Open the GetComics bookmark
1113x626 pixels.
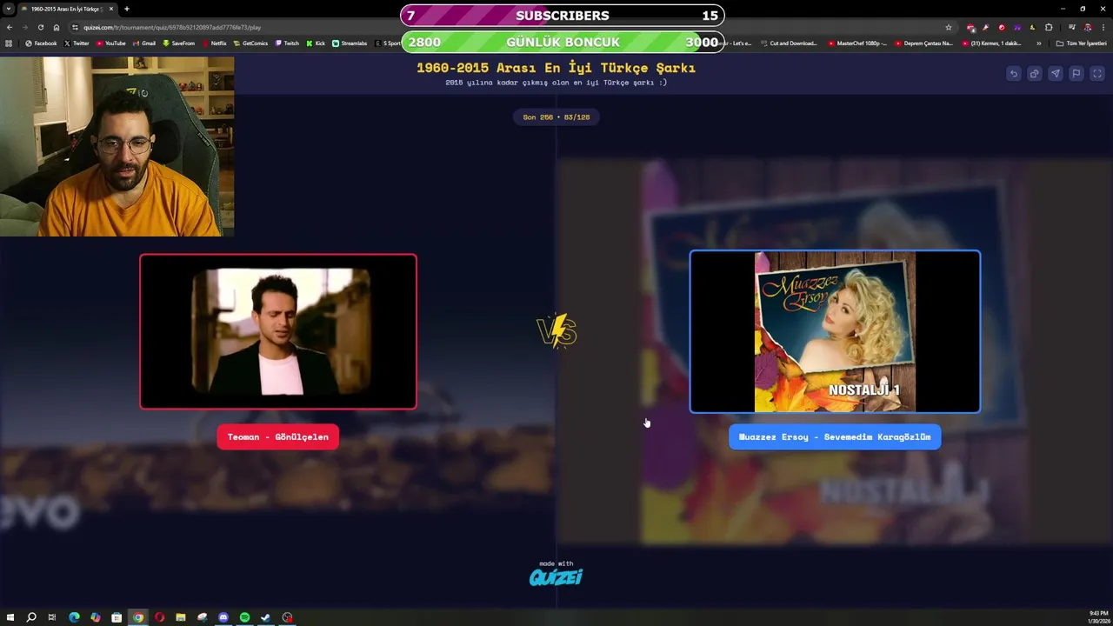point(250,43)
